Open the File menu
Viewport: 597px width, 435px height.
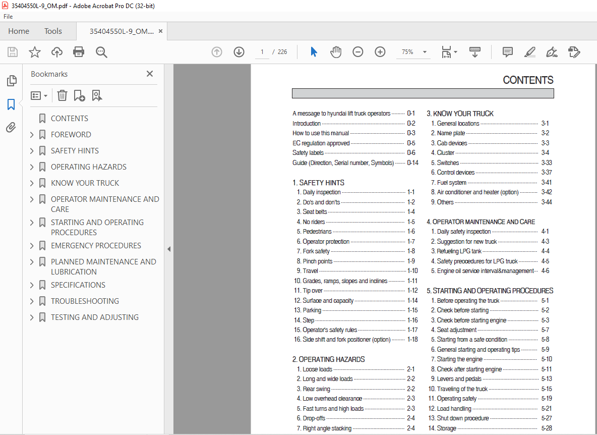coord(8,16)
